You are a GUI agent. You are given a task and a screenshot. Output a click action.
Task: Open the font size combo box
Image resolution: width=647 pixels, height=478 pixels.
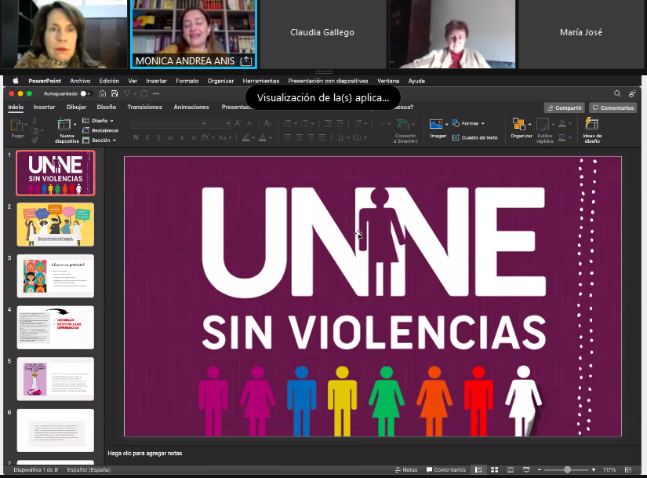[220, 123]
